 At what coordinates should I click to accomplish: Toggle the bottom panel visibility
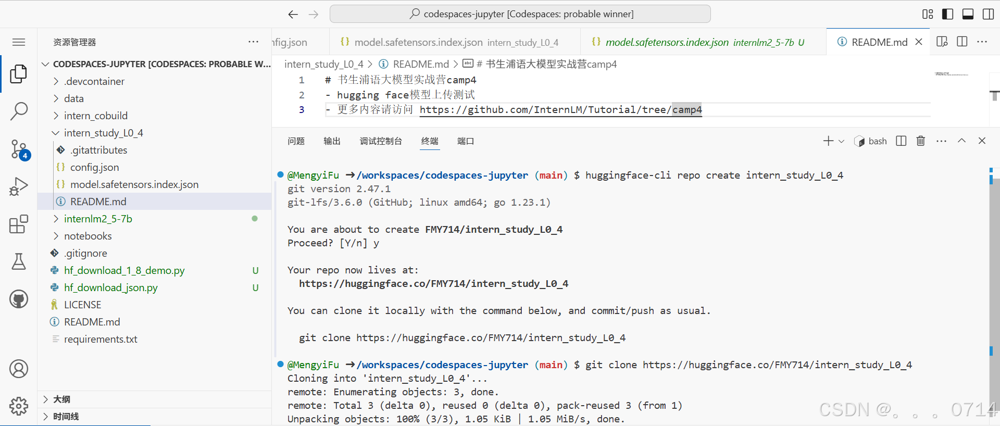968,14
